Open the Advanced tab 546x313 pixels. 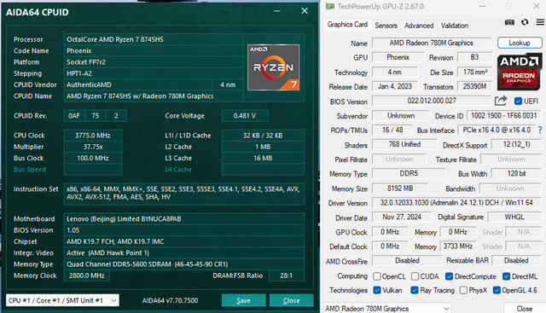419,26
